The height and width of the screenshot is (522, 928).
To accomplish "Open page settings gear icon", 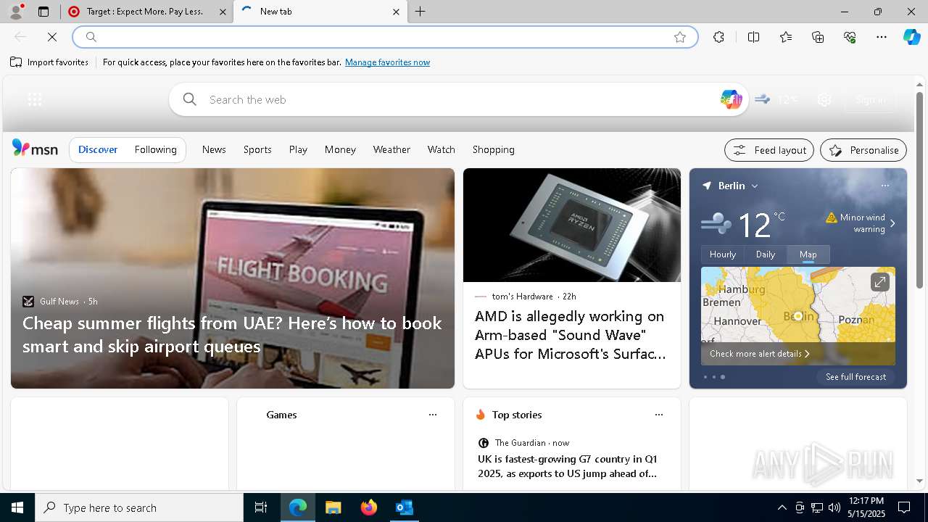I will click(824, 100).
